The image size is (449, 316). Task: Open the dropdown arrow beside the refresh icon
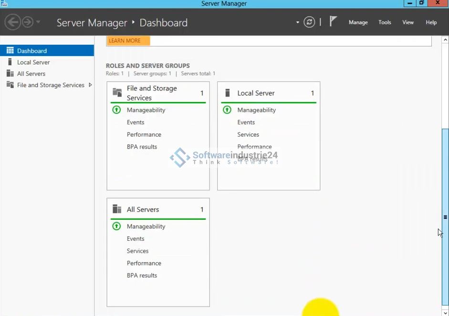(298, 22)
